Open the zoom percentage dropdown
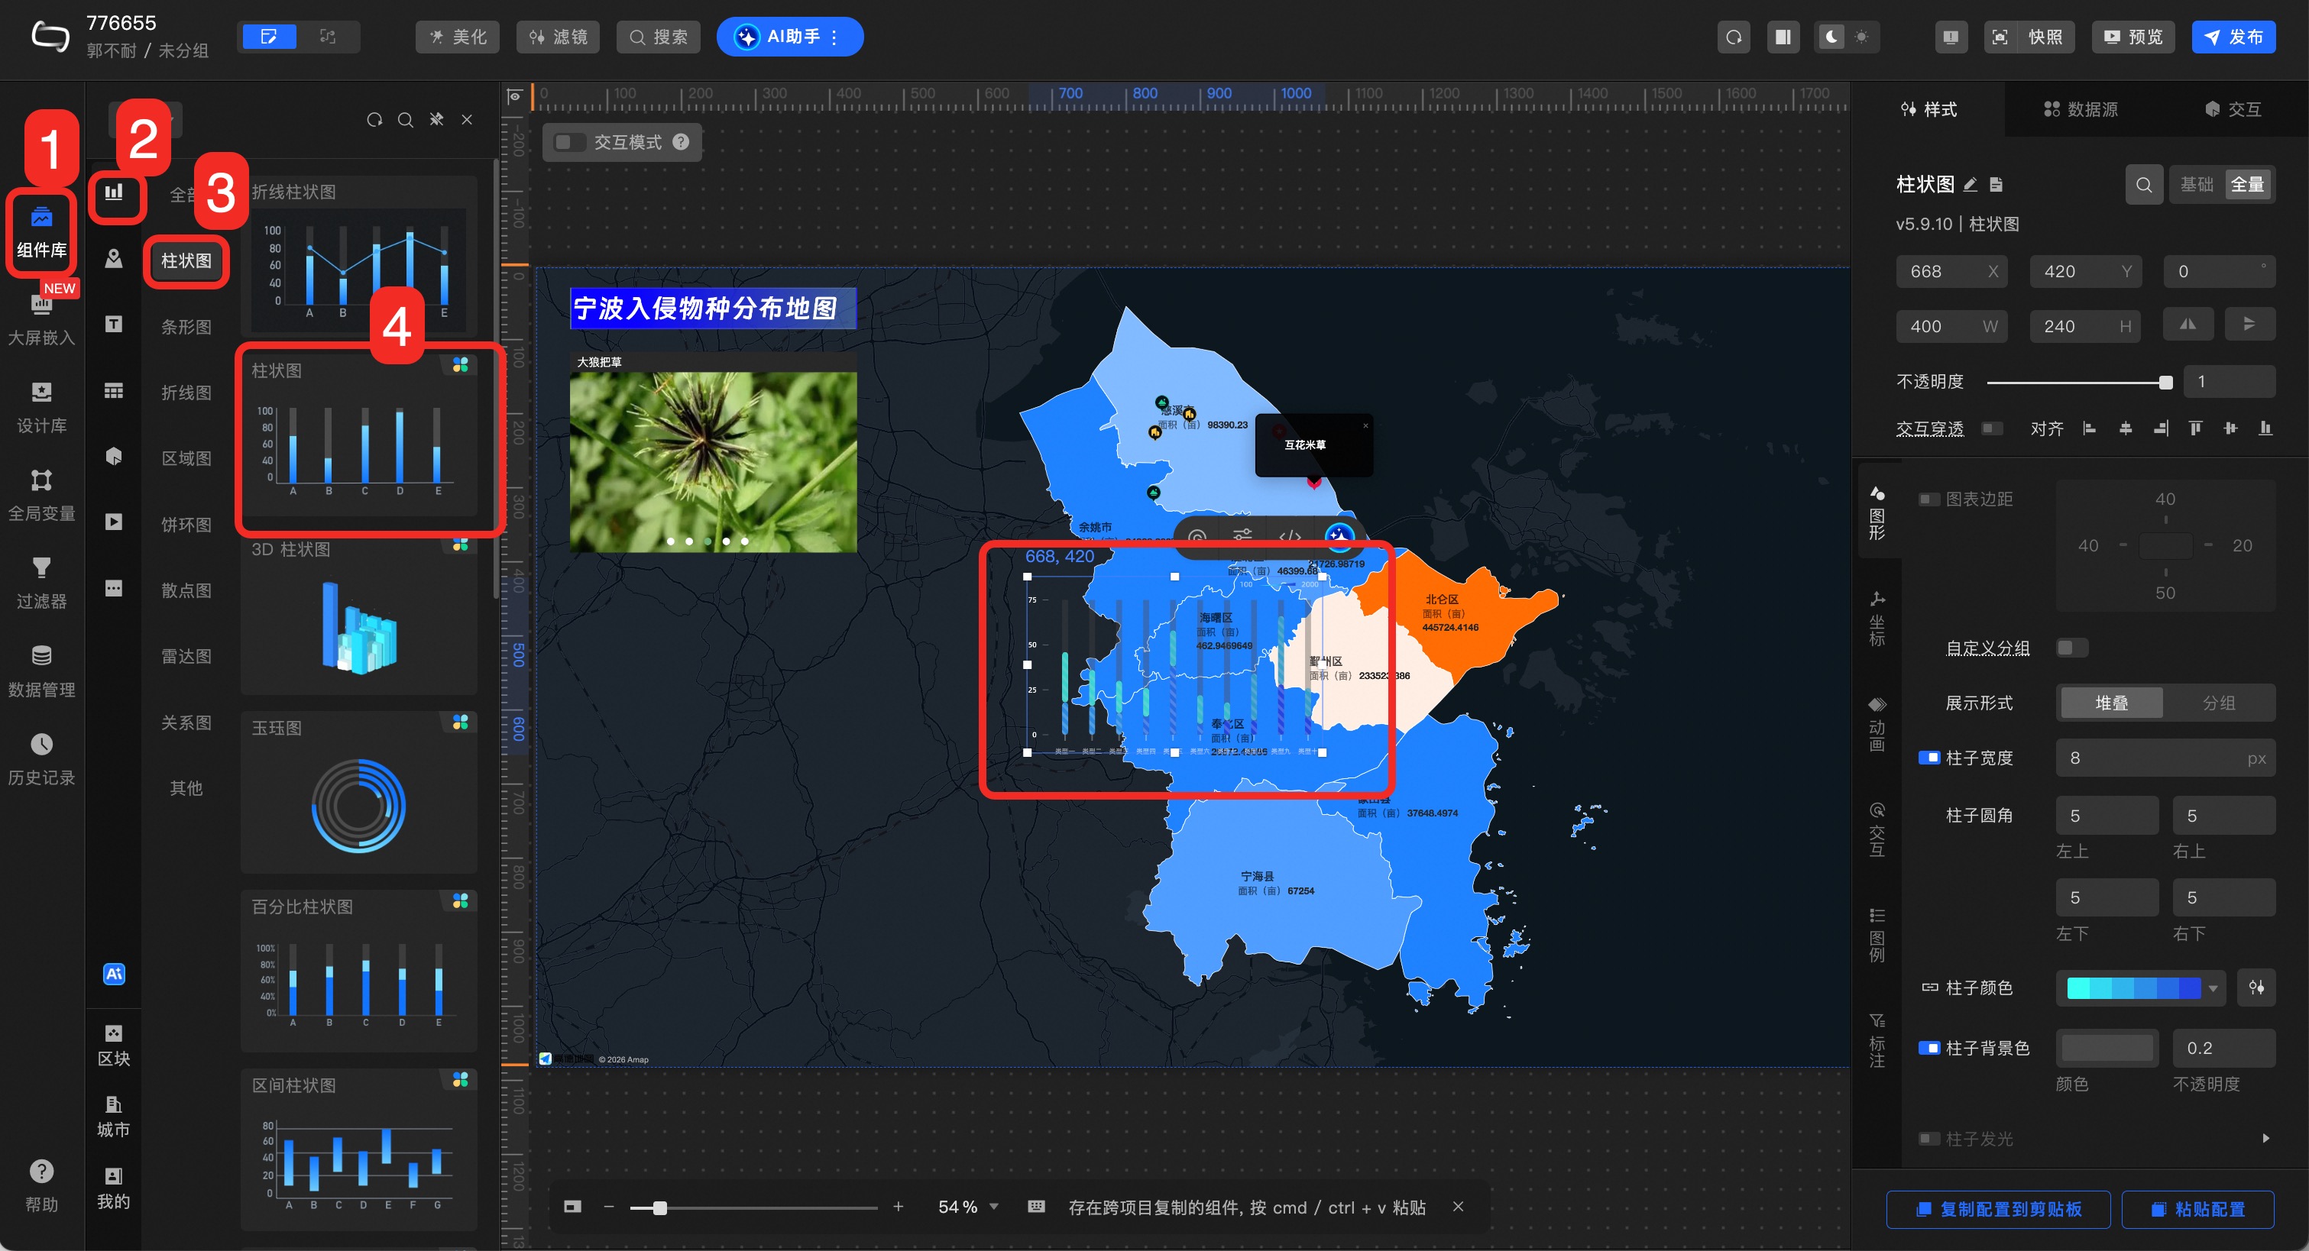The image size is (2309, 1251). coord(993,1207)
